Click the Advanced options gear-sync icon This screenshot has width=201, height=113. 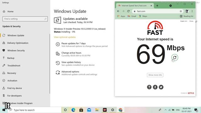coord(58,73)
